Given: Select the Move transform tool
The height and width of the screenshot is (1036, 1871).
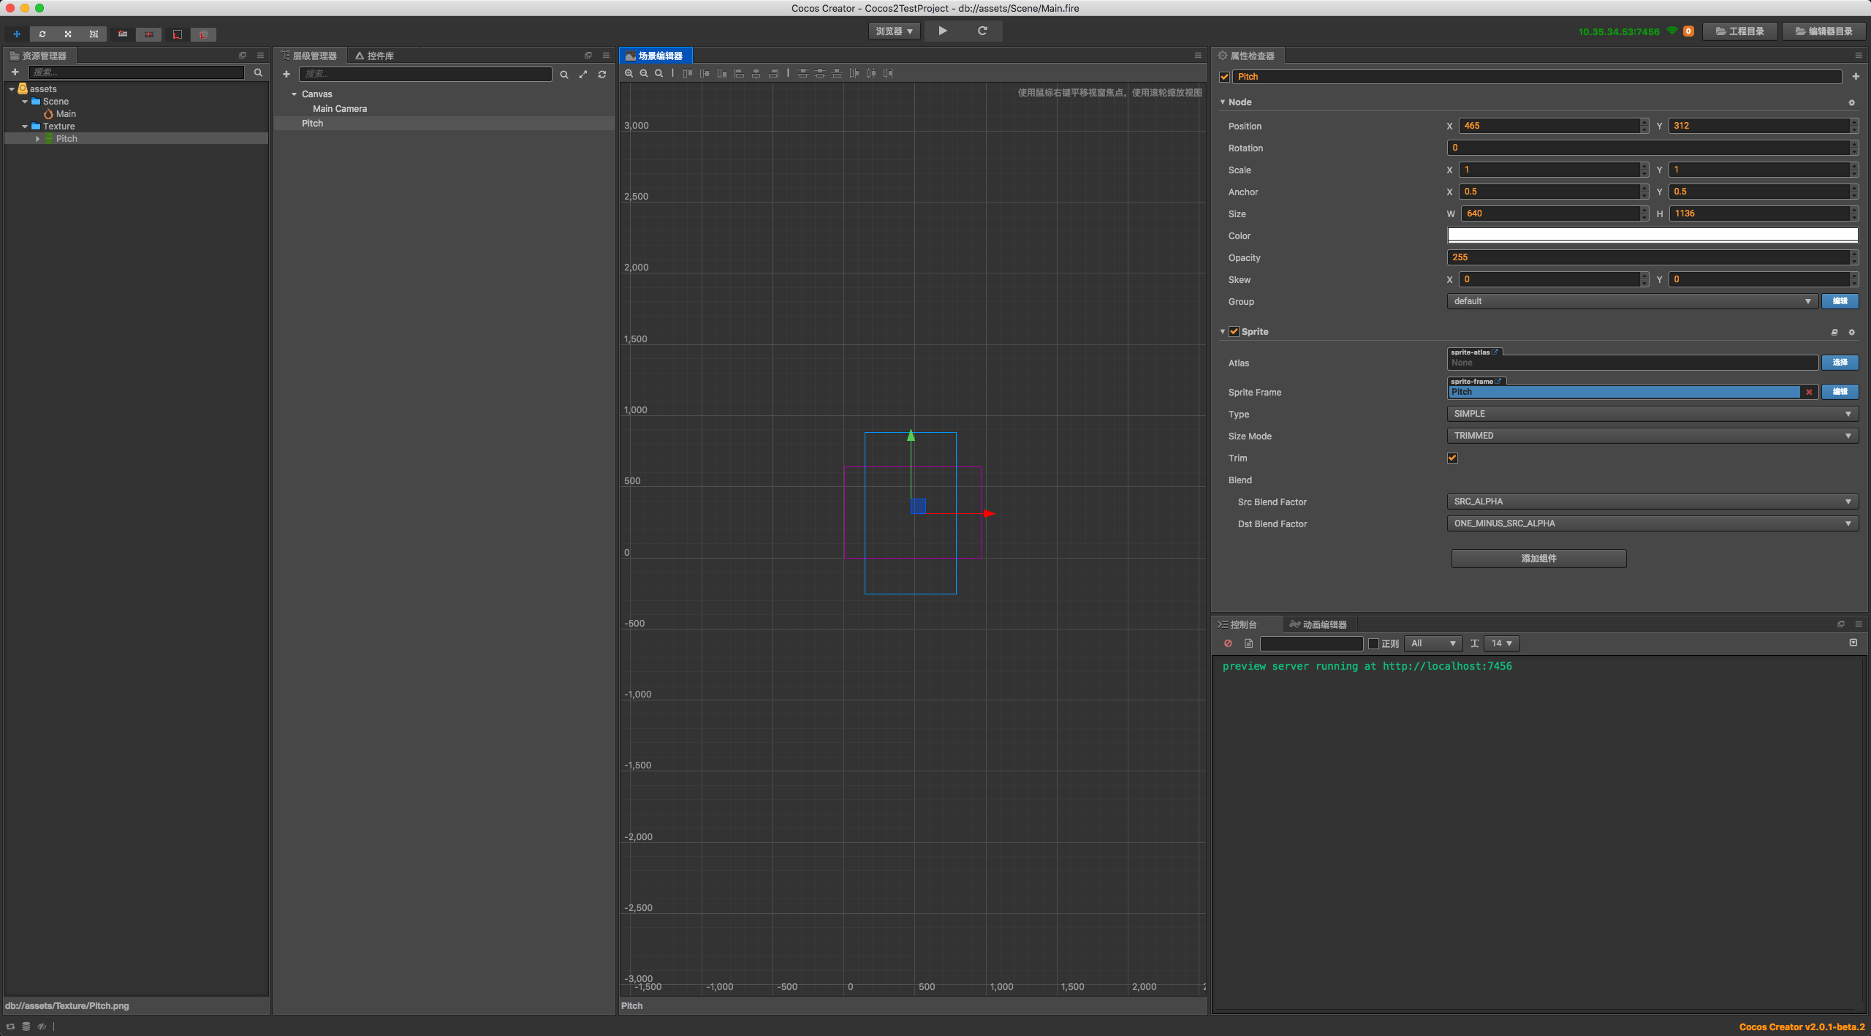Looking at the screenshot, I should 16,34.
